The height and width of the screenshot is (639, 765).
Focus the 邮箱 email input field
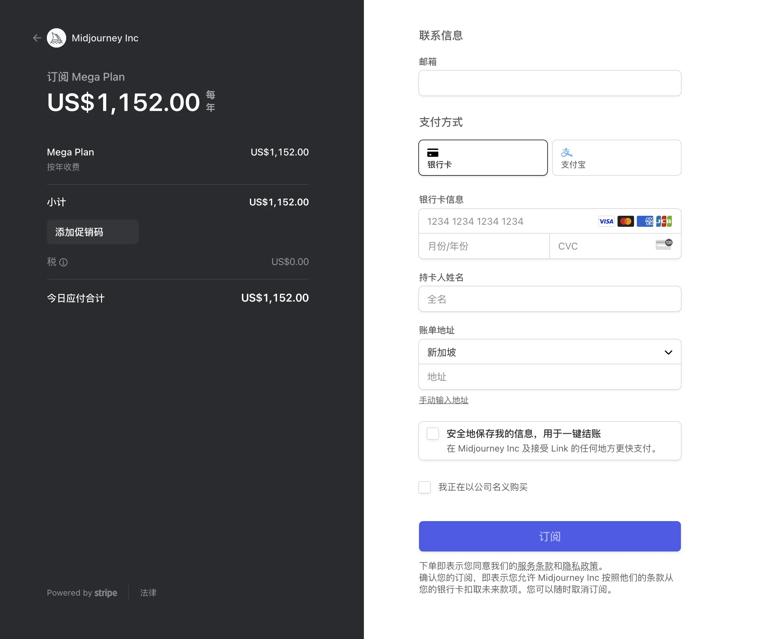tap(550, 83)
